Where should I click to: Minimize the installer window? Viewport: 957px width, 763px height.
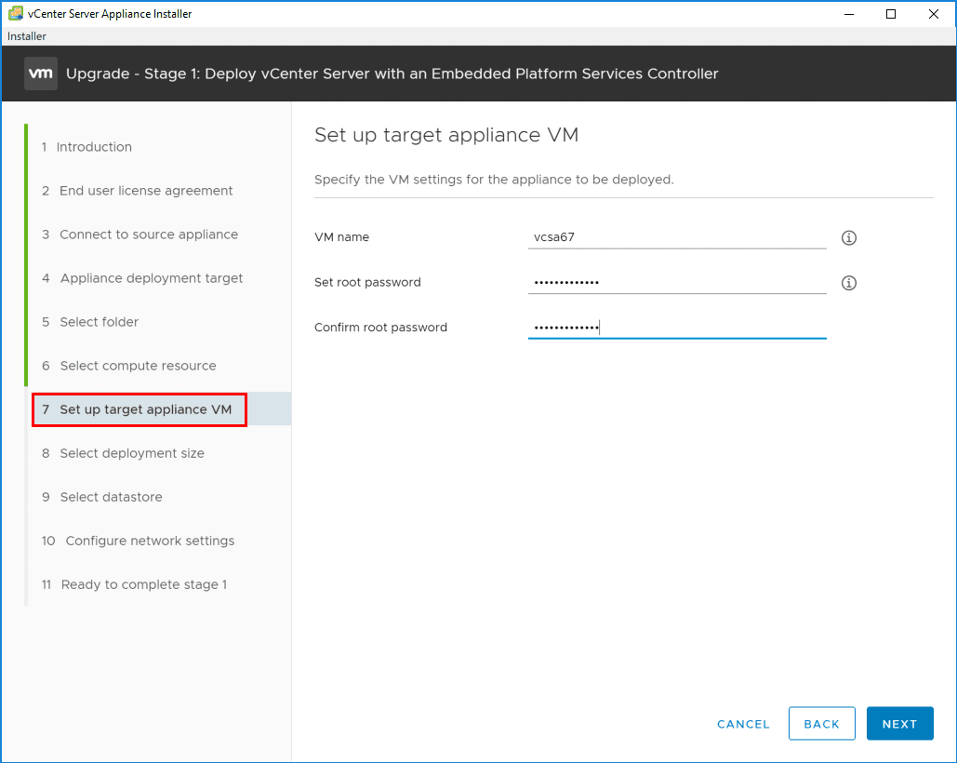click(848, 14)
